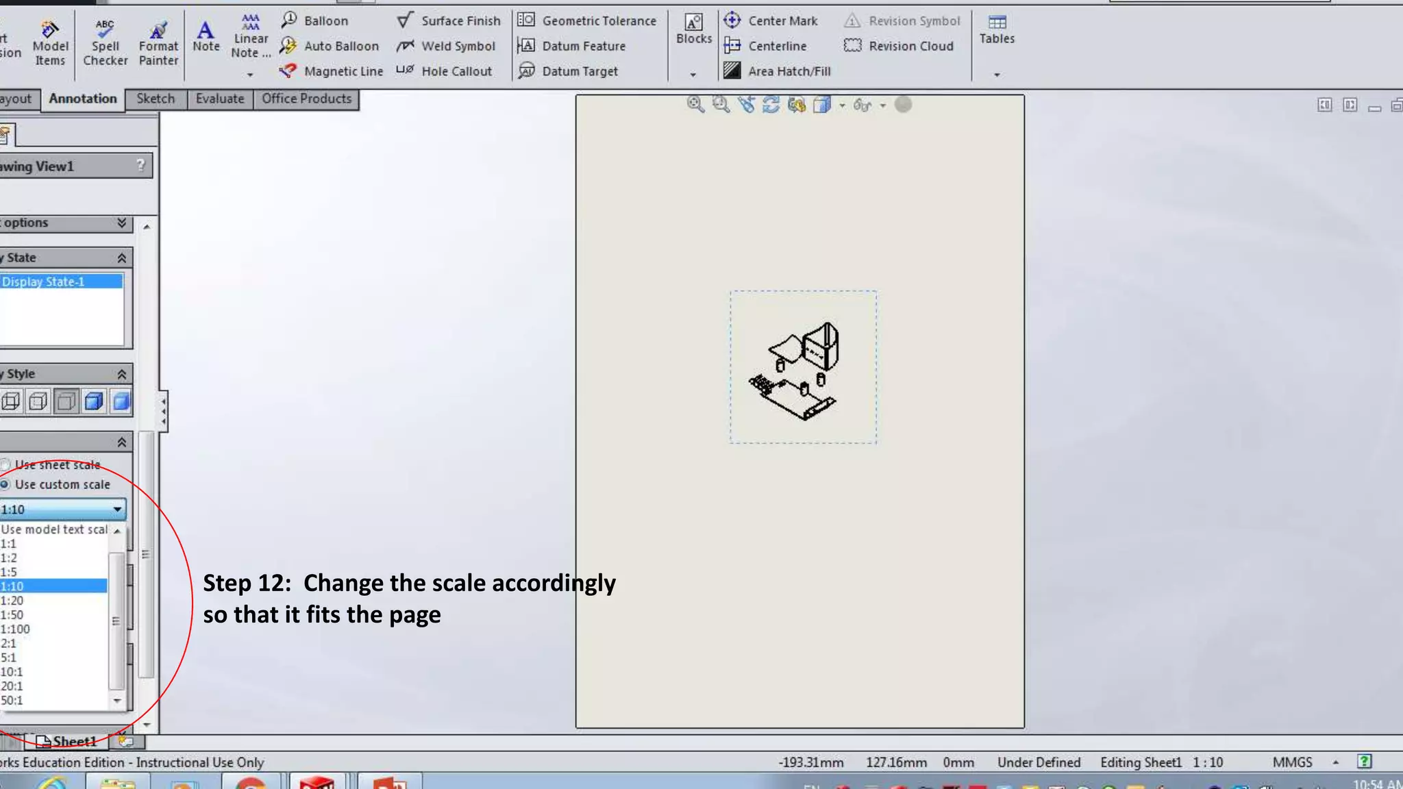Add a Hole Callout
Image resolution: width=1403 pixels, height=789 pixels.
(444, 71)
